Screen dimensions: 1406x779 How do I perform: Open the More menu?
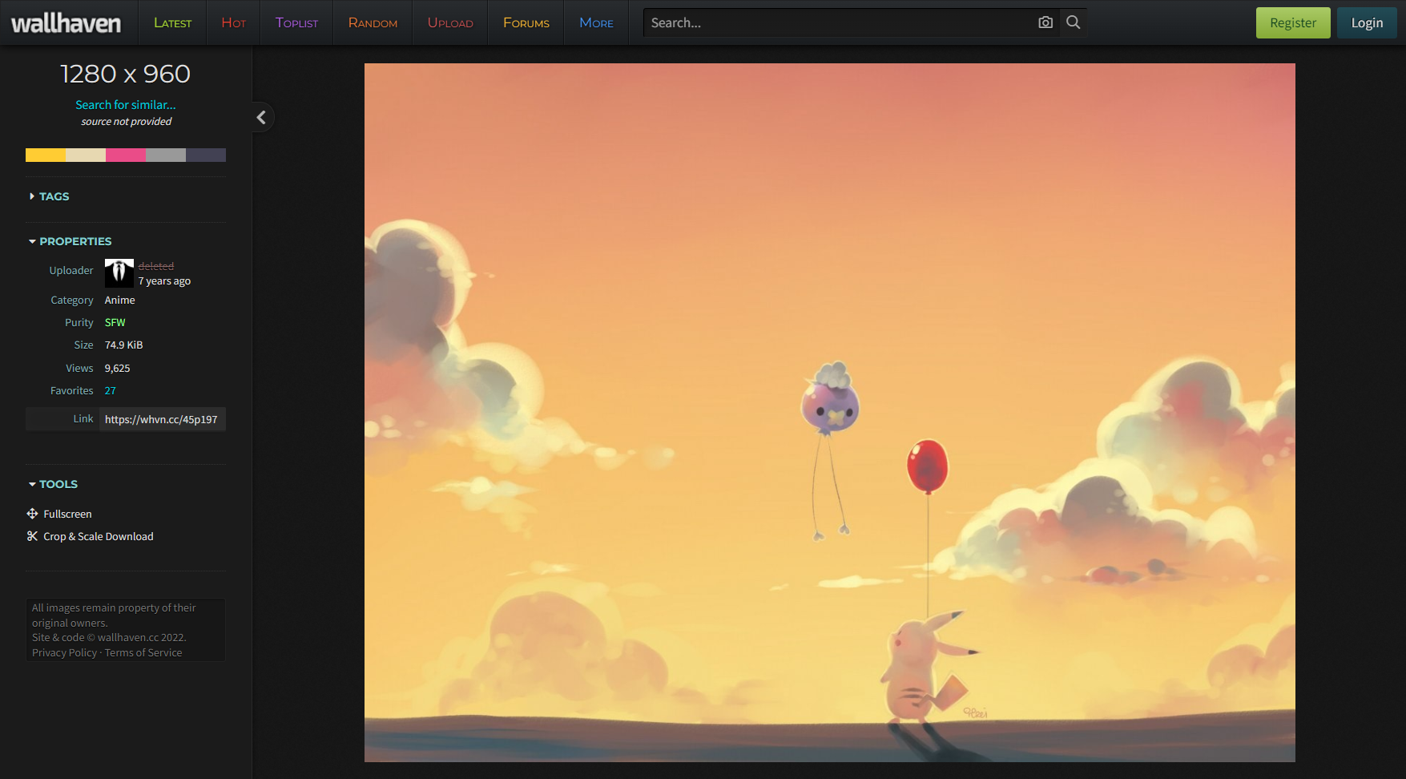tap(596, 22)
